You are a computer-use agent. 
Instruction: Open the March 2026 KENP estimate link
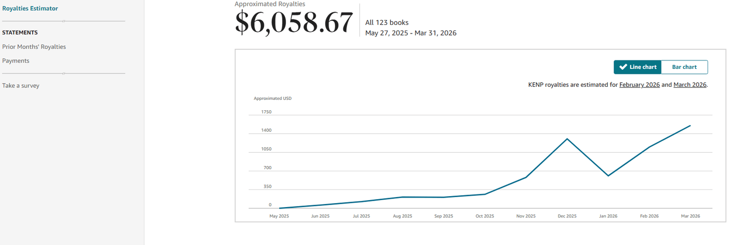(x=690, y=85)
